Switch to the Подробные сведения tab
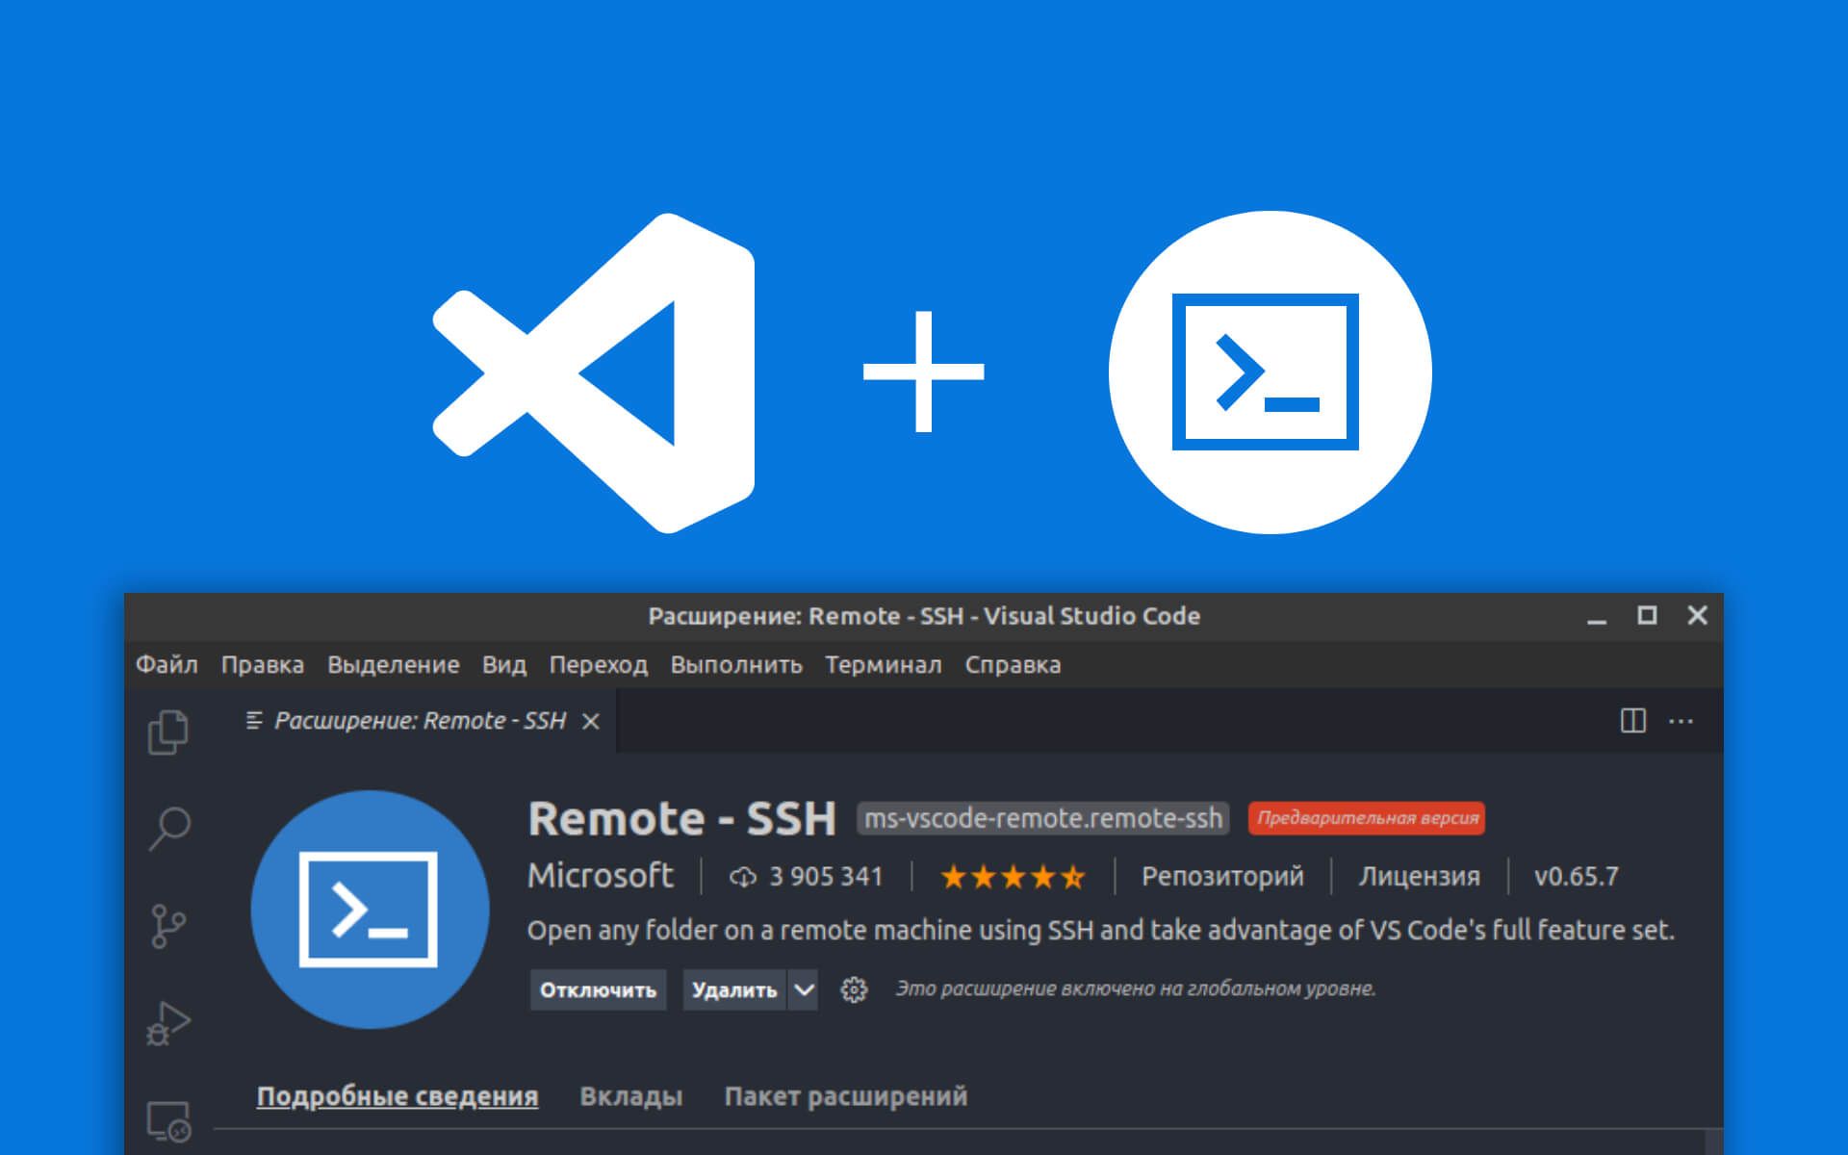This screenshot has height=1155, width=1848. pyautogui.click(x=397, y=1096)
